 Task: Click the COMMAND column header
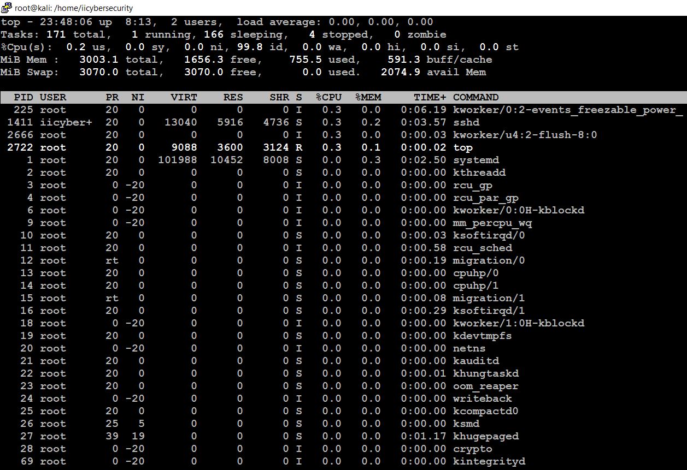pyautogui.click(x=475, y=97)
